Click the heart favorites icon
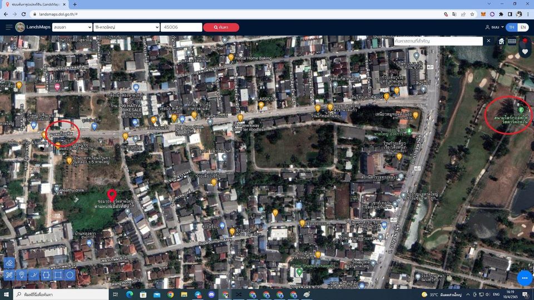 525,52
